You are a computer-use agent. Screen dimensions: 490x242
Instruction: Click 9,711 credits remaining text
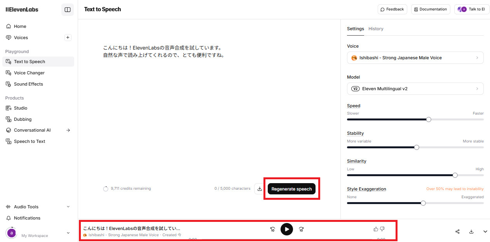[131, 189]
